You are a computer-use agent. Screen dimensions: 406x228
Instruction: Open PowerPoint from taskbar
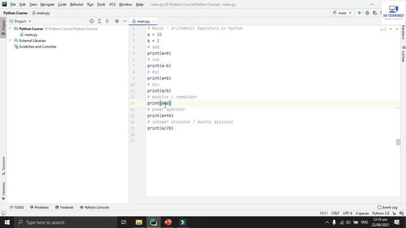click(168, 222)
